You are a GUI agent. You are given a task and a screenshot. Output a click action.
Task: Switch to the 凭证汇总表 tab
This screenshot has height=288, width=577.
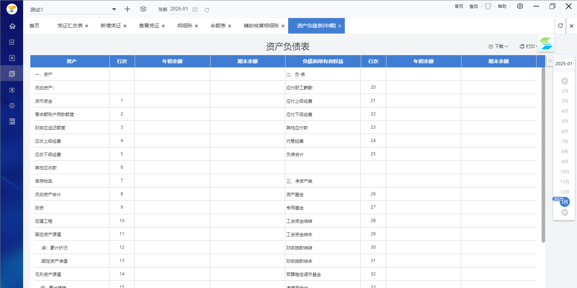[x=70, y=26]
